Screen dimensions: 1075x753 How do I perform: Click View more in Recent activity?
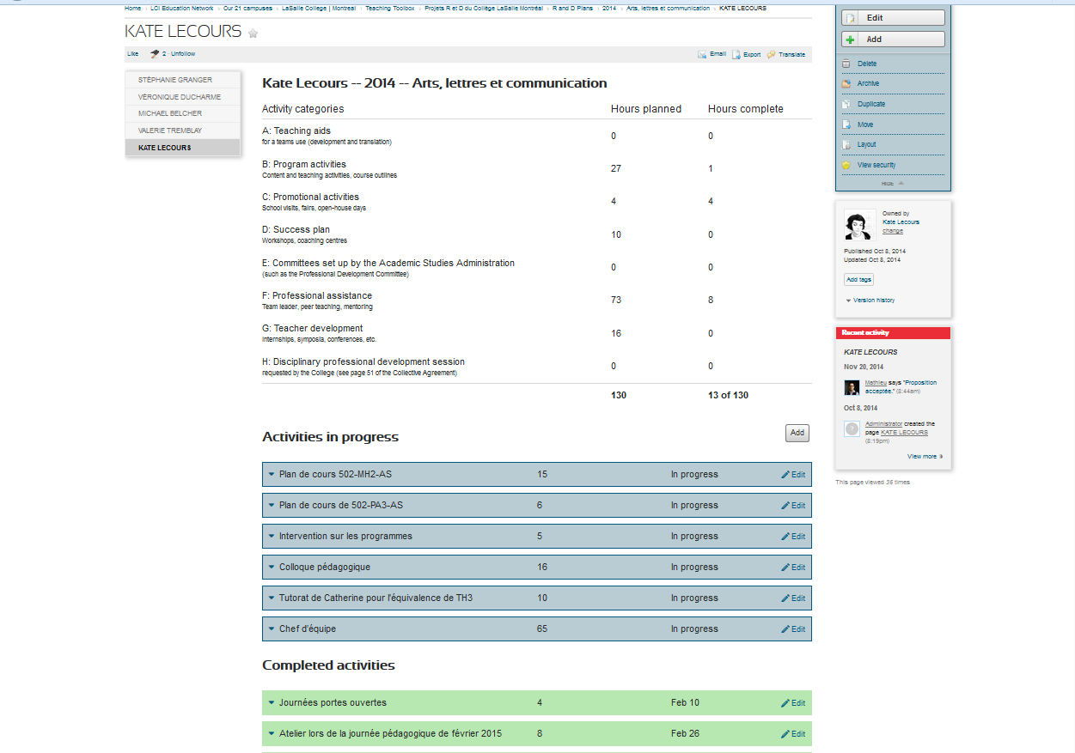pos(925,457)
